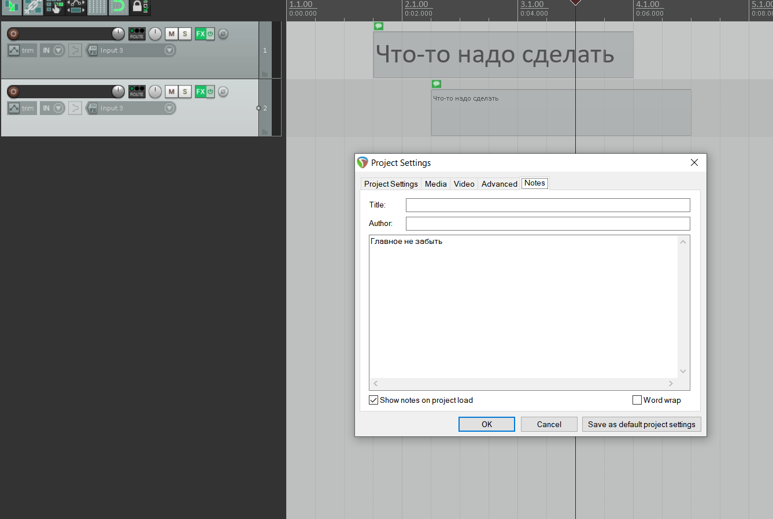Click into the Title input field
This screenshot has width=773, height=519.
[x=548, y=205]
